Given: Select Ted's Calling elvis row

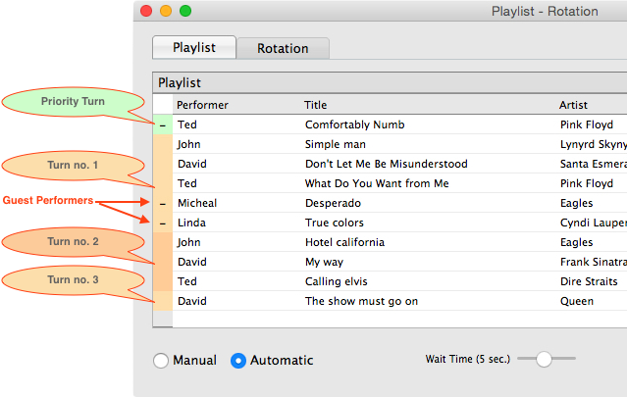Looking at the screenshot, I should coord(390,281).
